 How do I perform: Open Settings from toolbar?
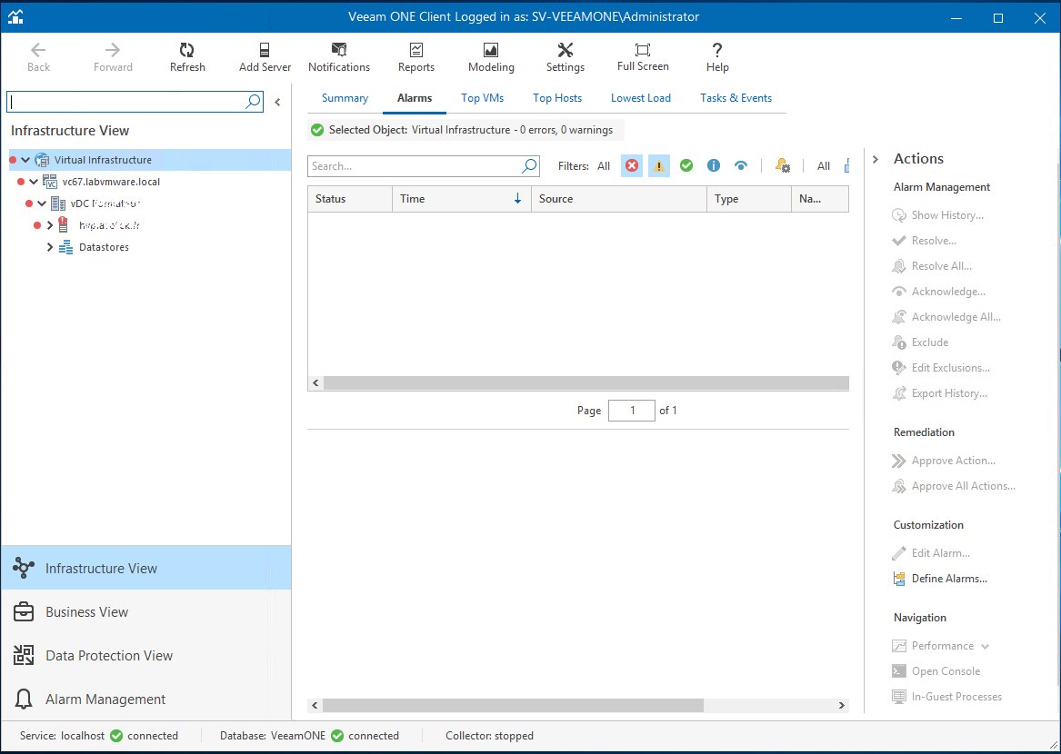tap(565, 57)
